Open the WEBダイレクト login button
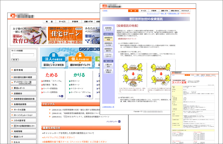 (80, 65)
